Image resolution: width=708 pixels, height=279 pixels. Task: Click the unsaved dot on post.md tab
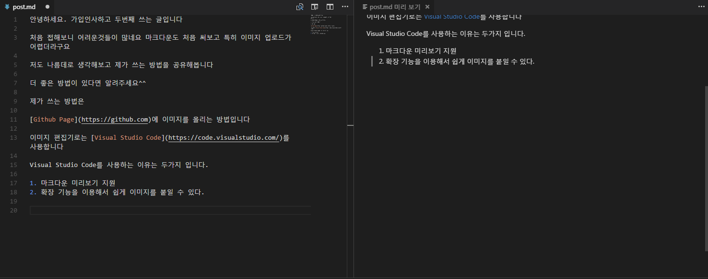tap(47, 7)
